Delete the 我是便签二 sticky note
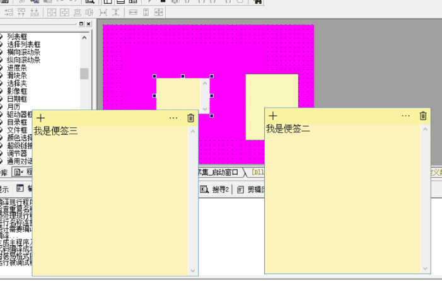Image resolution: width=442 pixels, height=281 pixels. (423, 116)
